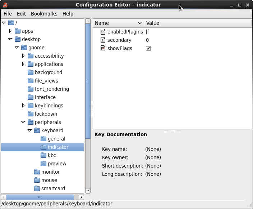Click the general folder icon
The width and height of the screenshot is (253, 209).
click(x=43, y=139)
